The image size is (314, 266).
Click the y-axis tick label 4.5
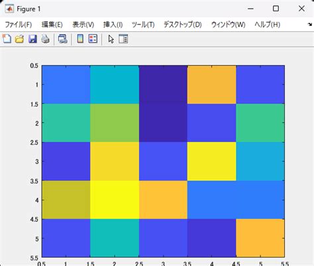pos(34,220)
